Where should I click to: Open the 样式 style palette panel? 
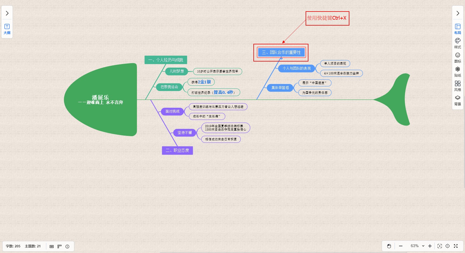click(x=457, y=43)
